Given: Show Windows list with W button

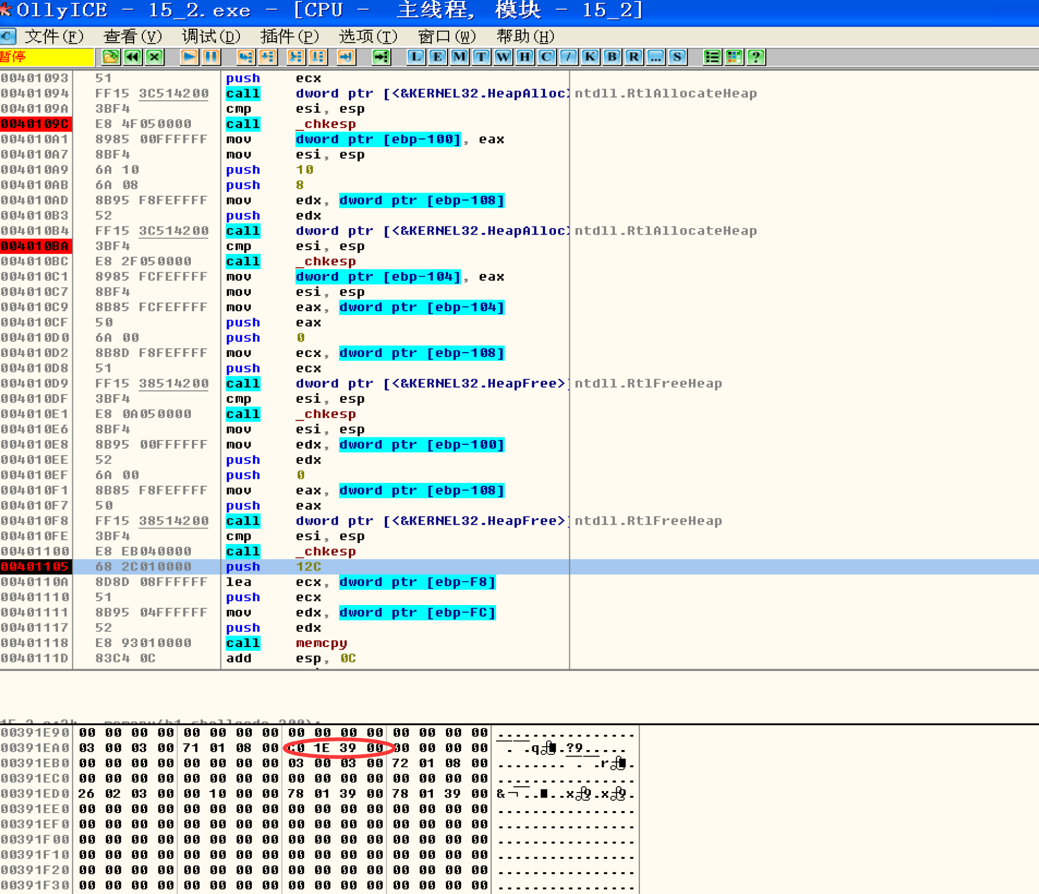Looking at the screenshot, I should tap(503, 57).
